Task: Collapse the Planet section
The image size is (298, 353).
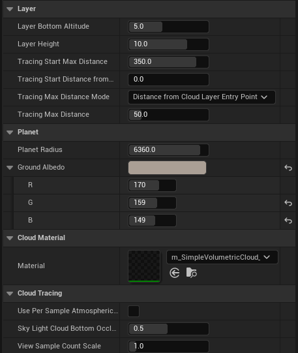Action: point(10,132)
